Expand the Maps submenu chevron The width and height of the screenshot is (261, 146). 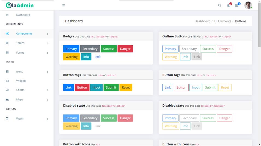click(48, 100)
